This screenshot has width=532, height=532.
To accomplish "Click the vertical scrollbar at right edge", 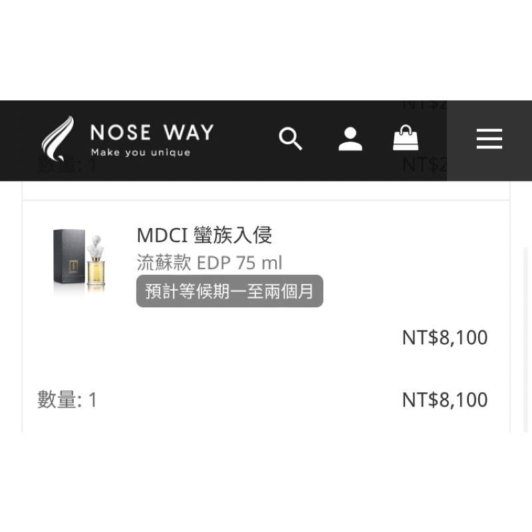I will pos(525,339).
